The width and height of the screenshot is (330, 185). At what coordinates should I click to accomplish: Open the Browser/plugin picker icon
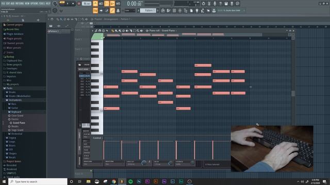(x=186, y=10)
